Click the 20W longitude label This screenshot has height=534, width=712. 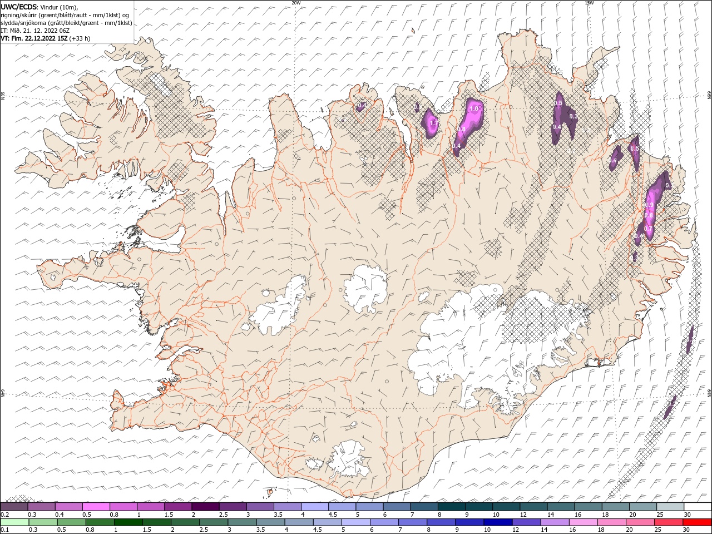(x=296, y=3)
